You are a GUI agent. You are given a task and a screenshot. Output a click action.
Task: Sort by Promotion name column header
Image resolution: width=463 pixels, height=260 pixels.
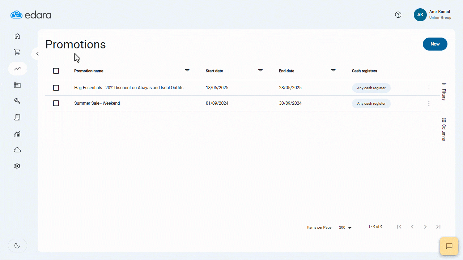89,71
